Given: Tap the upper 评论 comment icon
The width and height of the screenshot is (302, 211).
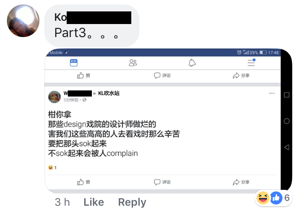Looking at the screenshot, I should (x=157, y=75).
